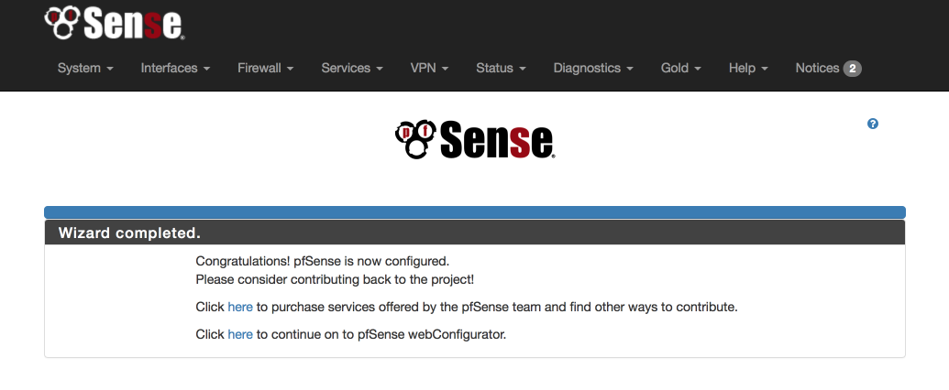Open the Firewall dropdown menu
The image size is (949, 390).
(266, 69)
